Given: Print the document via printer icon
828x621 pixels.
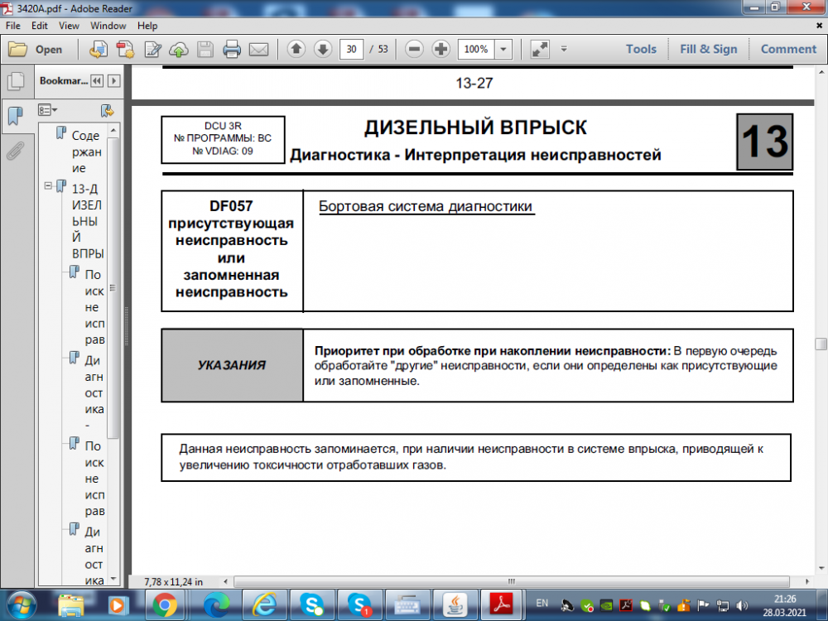Looking at the screenshot, I should (232, 50).
